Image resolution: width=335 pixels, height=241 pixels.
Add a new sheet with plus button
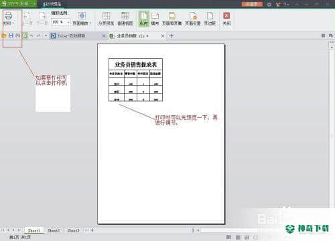(92, 230)
